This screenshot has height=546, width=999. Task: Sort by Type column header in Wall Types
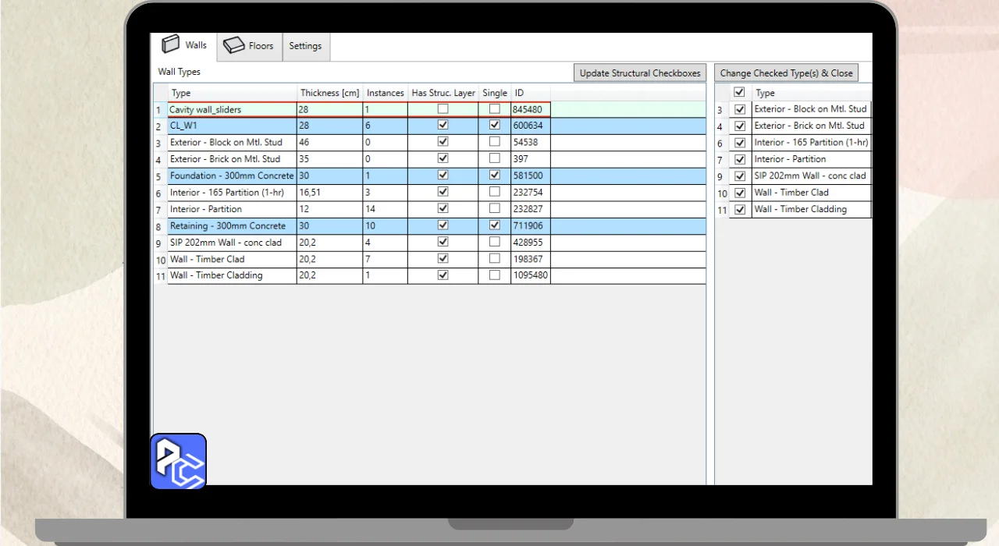point(233,93)
